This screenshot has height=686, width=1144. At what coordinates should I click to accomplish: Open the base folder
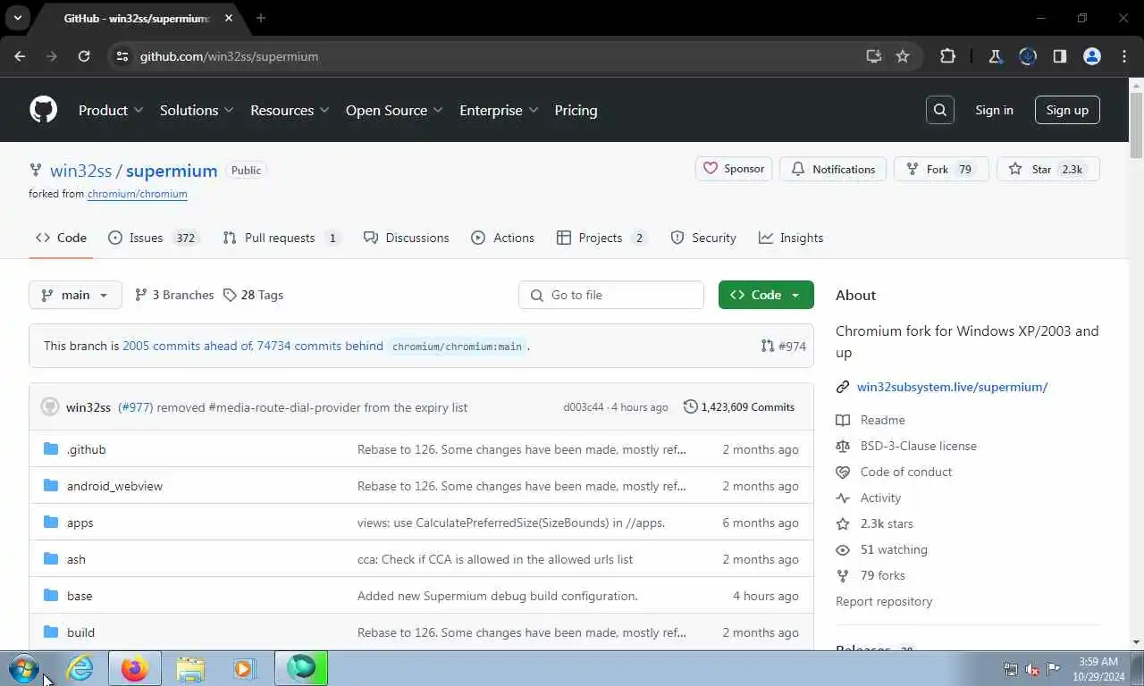[x=80, y=596]
